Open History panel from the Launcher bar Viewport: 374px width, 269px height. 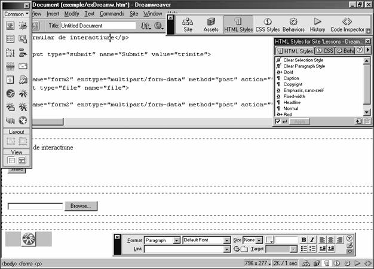(317, 25)
